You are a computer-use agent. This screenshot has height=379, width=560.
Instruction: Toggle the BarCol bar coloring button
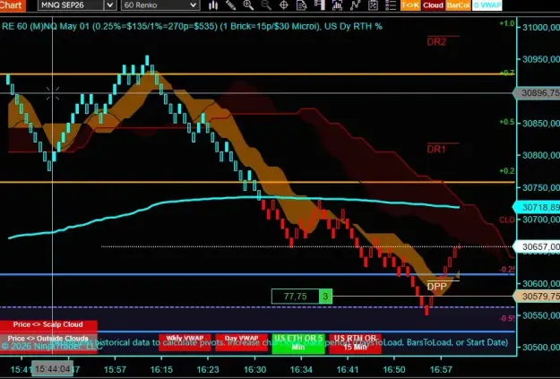[x=458, y=5]
